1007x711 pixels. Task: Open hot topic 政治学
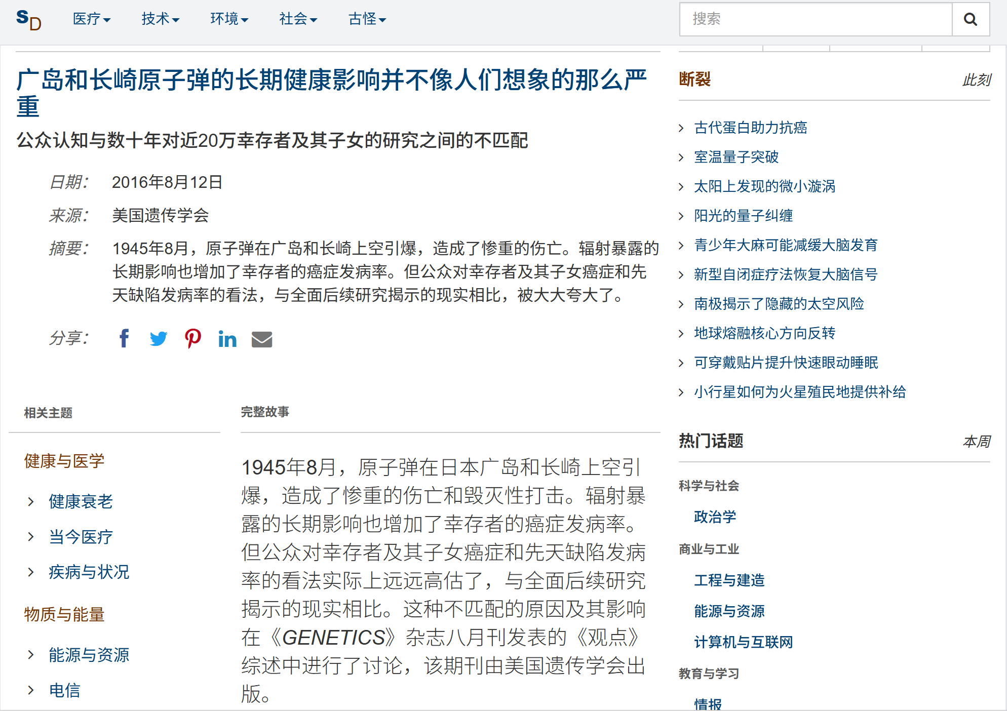point(715,517)
